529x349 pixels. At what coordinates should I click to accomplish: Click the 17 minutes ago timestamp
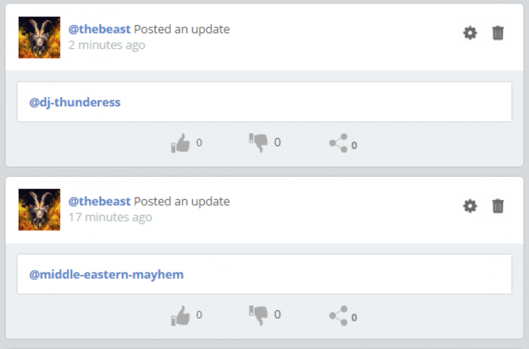[110, 218]
